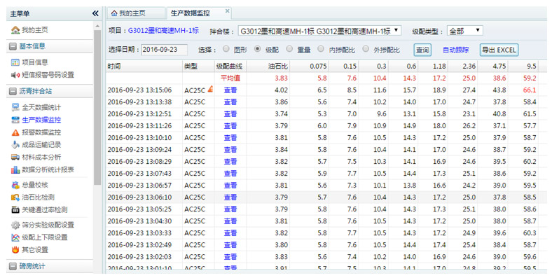The width and height of the screenshot is (552, 278).
Task: Click the 查询 button
Action: (x=422, y=50)
